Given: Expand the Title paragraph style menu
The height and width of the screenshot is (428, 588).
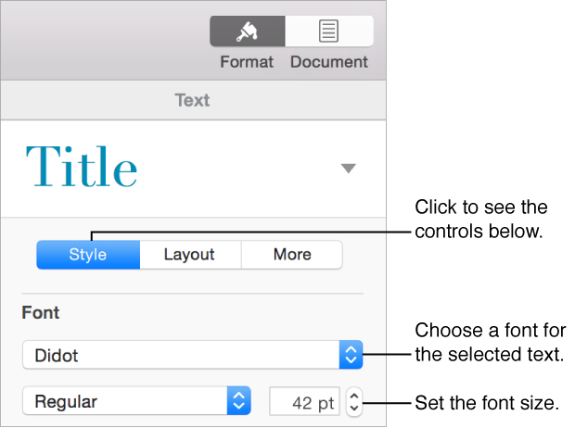Looking at the screenshot, I should click(349, 169).
